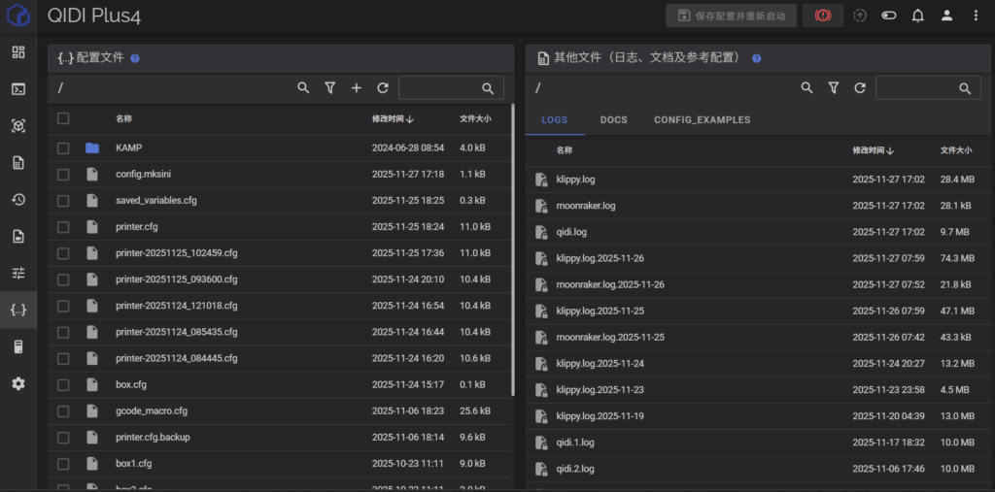Open the three-dot overflow menu
Viewport: 995px width, 492px height.
click(976, 16)
